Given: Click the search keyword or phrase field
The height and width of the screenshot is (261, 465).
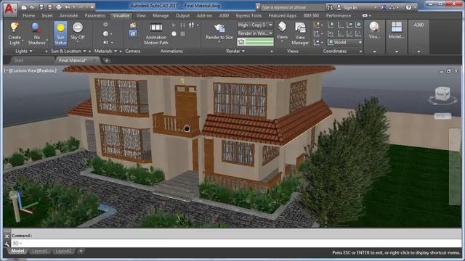Looking at the screenshot, I should coord(292,7).
